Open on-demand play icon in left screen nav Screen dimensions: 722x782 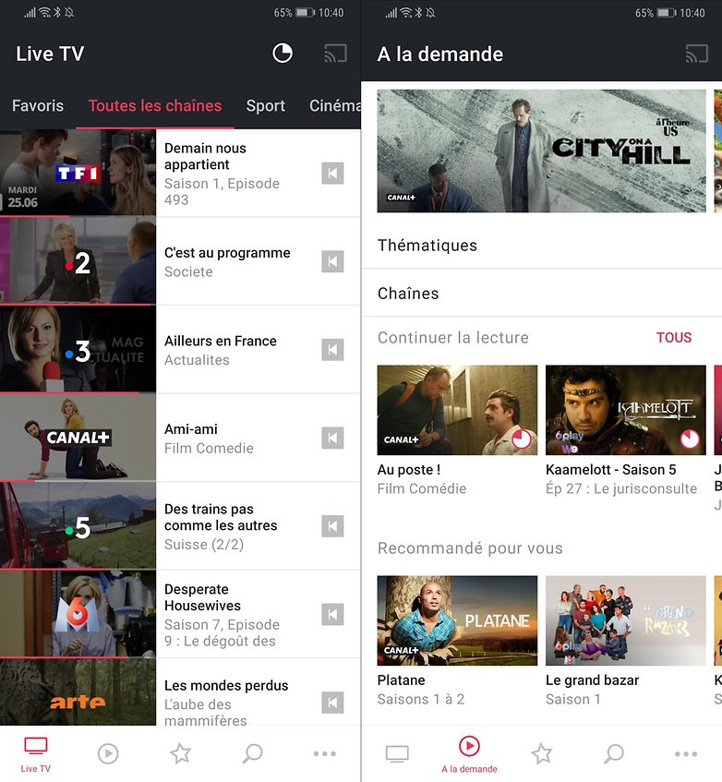(x=108, y=753)
